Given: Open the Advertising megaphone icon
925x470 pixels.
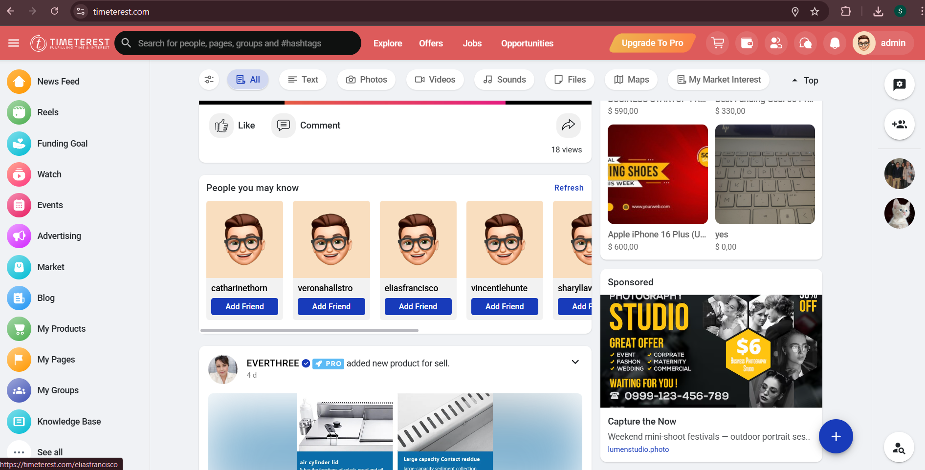Looking at the screenshot, I should [x=19, y=236].
